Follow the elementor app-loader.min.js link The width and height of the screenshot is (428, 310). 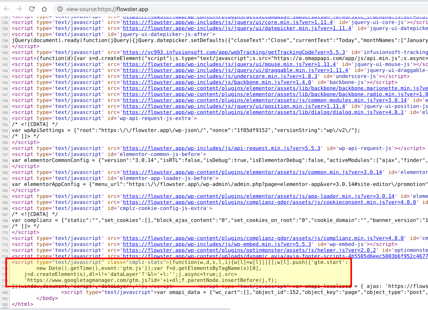point(259,196)
